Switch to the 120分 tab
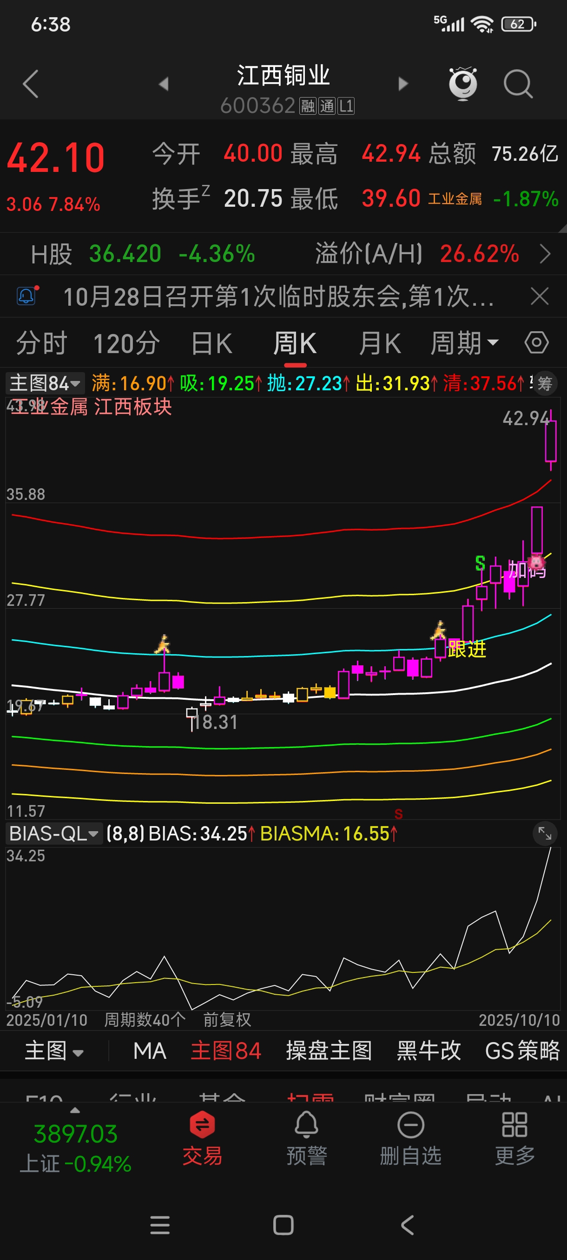The image size is (567, 1260). (x=126, y=343)
